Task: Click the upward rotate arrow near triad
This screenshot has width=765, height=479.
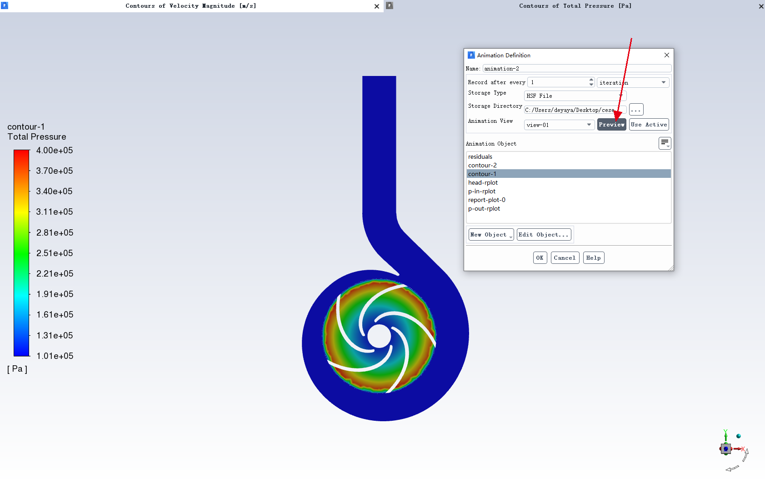Action: click(746, 455)
